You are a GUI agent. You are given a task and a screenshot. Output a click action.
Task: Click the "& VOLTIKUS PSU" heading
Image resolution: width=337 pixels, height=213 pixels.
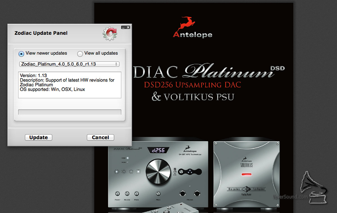pyautogui.click(x=193, y=97)
